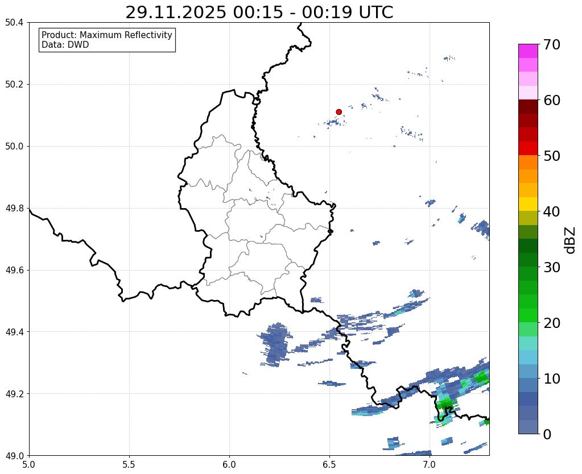The height and width of the screenshot is (474, 582).
Task: Click the colorbar tick label 50
Action: (x=552, y=156)
